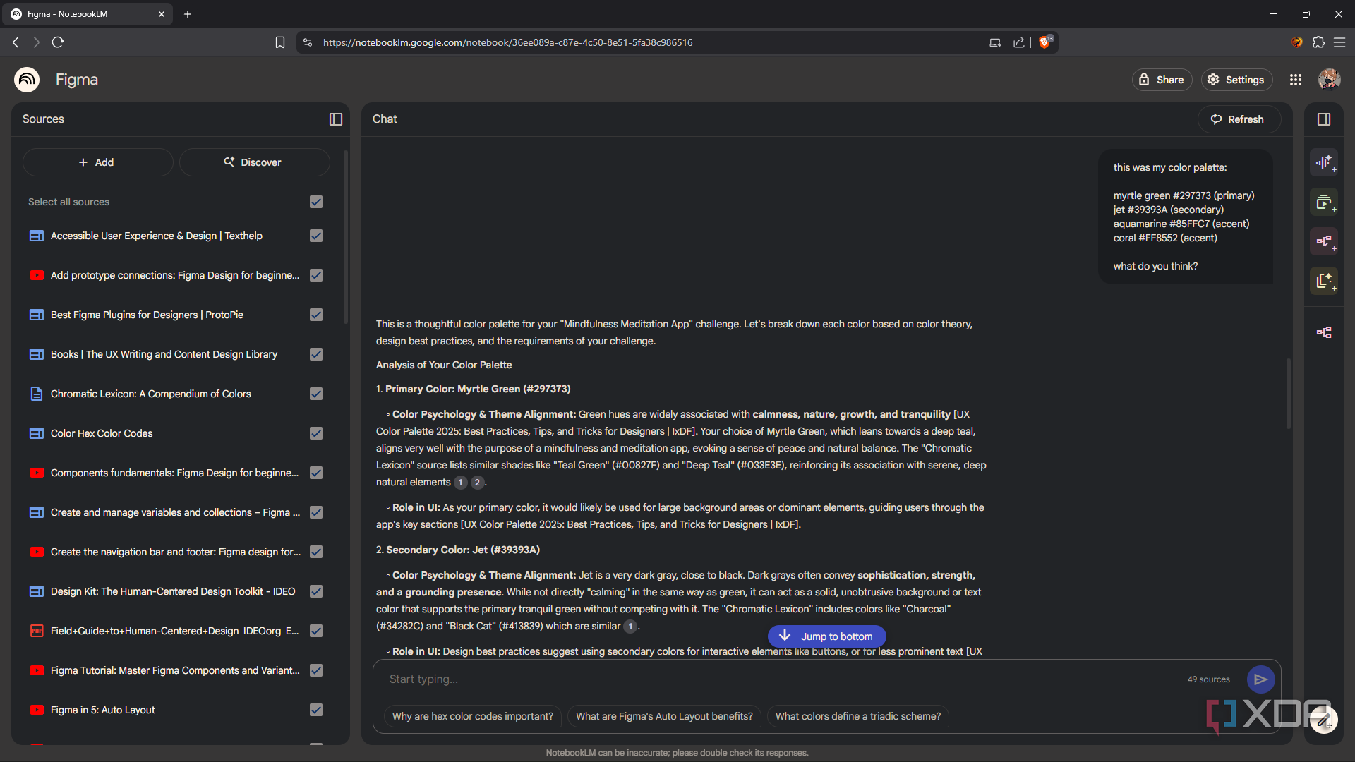Click the Share button
Viewport: 1355px width, 762px height.
[x=1162, y=80]
